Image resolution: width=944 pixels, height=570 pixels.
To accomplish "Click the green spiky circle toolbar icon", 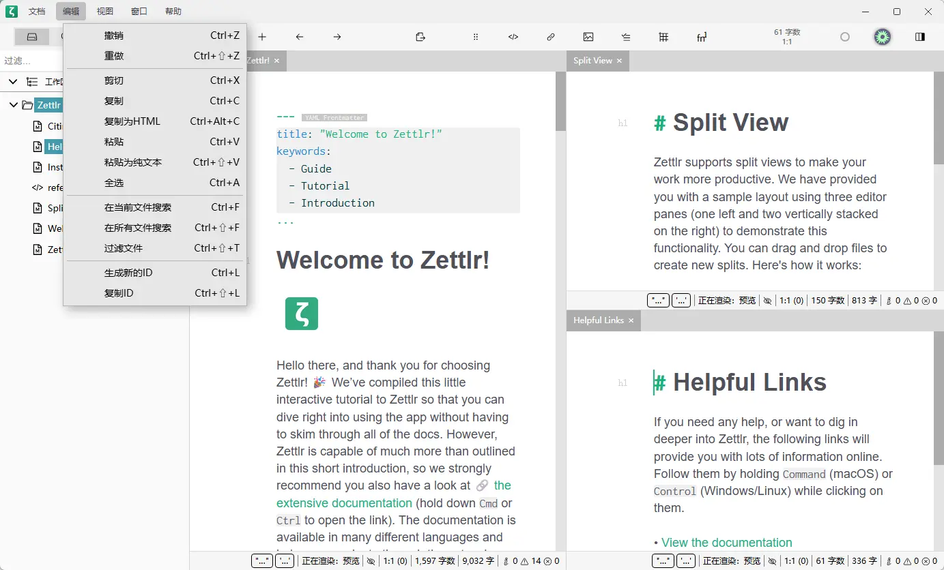I will click(883, 37).
